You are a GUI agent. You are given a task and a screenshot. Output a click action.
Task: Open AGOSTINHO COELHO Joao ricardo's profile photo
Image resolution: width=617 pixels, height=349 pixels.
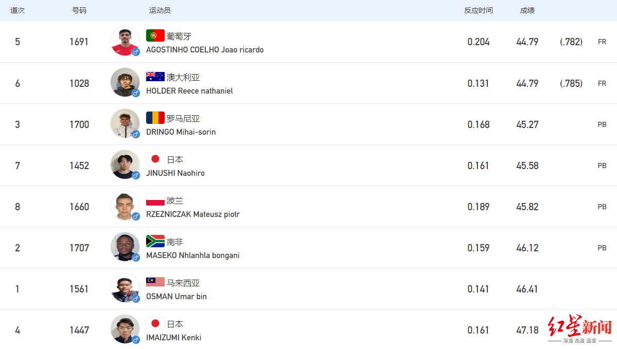125,41
